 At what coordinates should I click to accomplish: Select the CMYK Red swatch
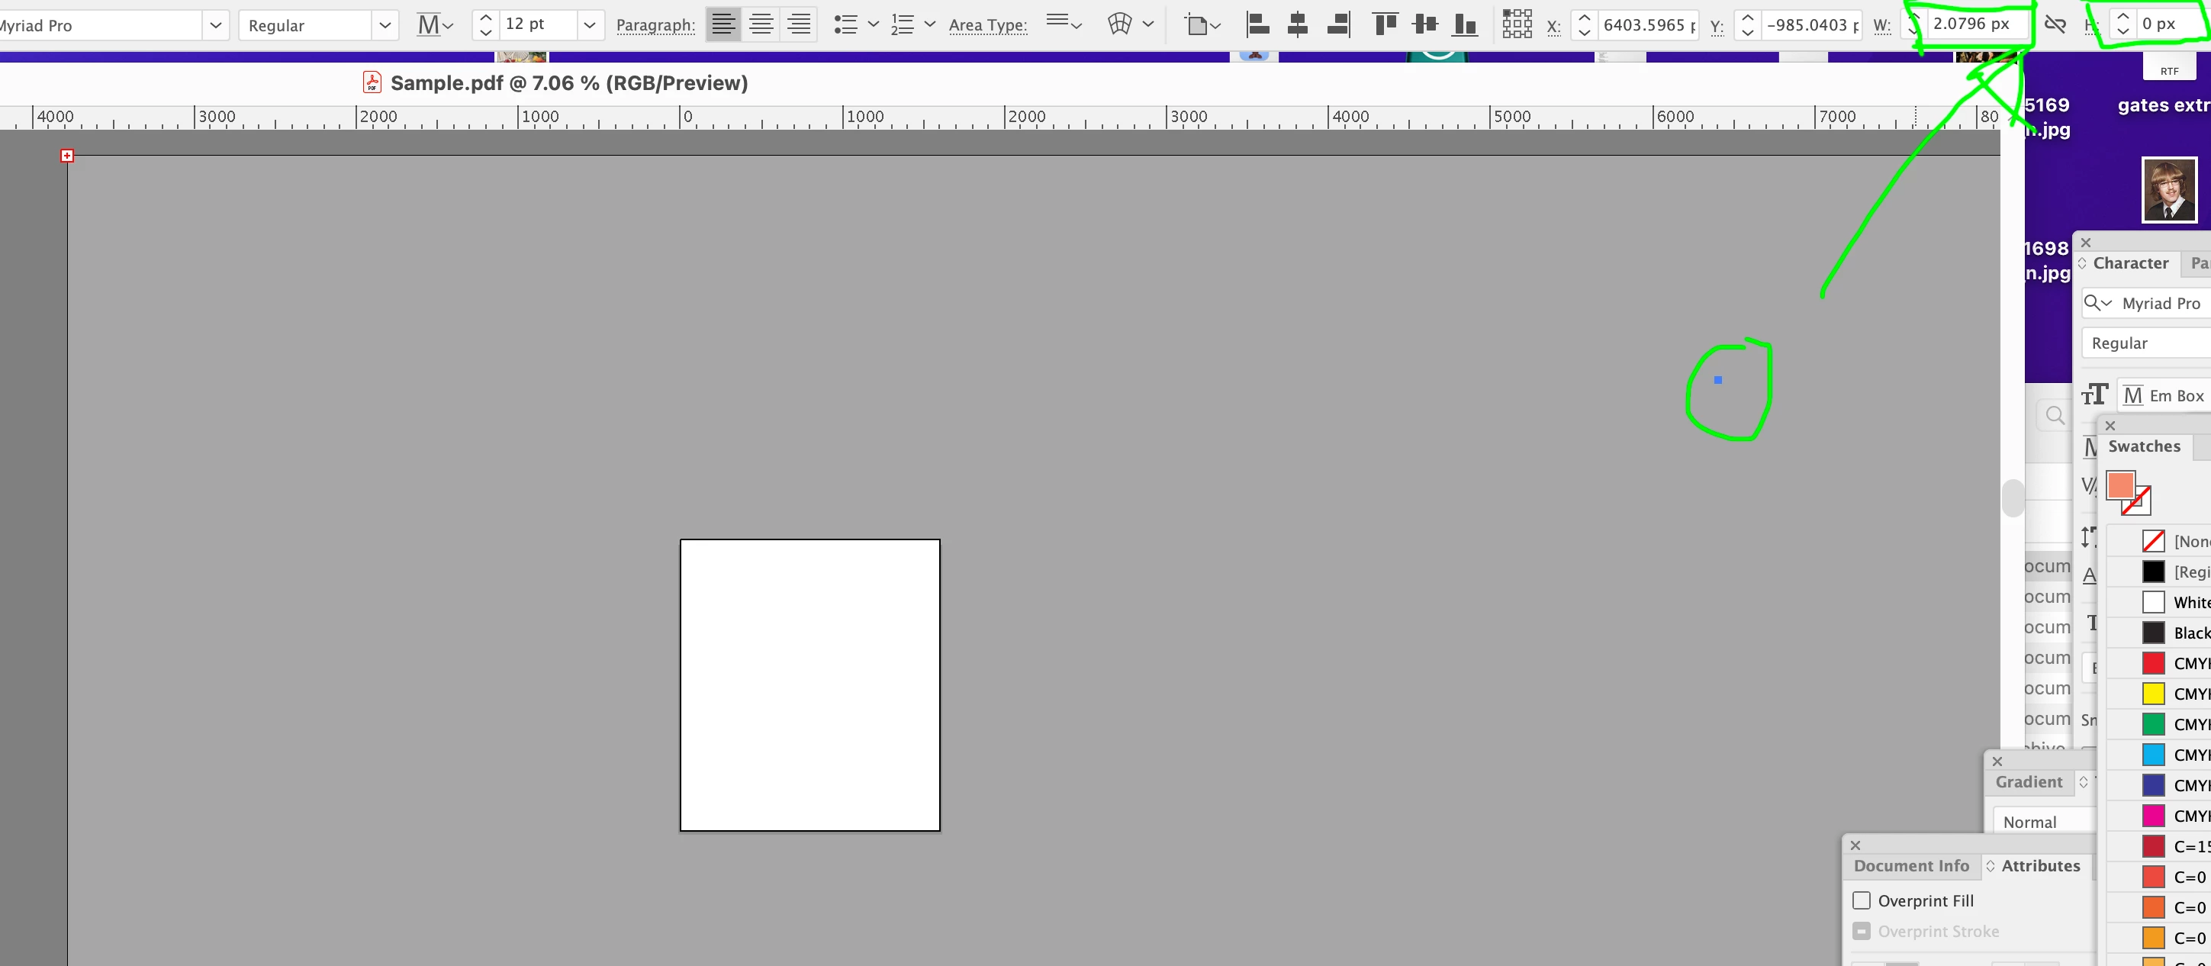pos(2153,663)
